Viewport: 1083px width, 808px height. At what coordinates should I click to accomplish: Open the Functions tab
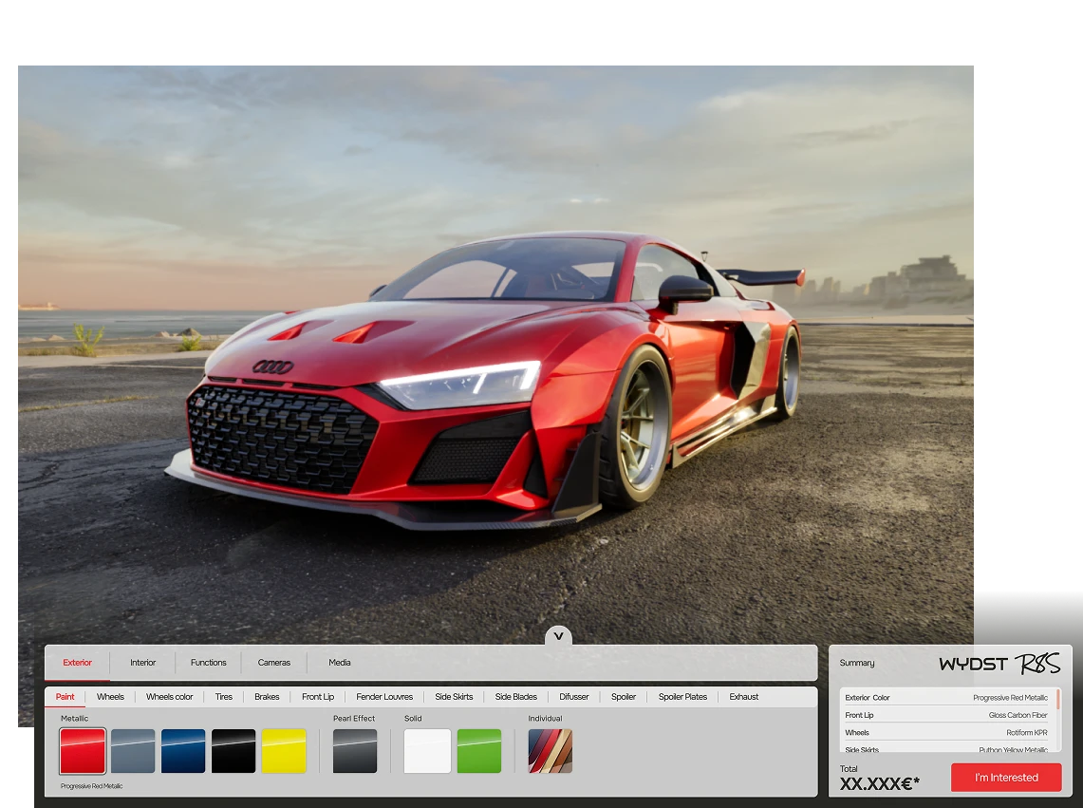click(208, 663)
